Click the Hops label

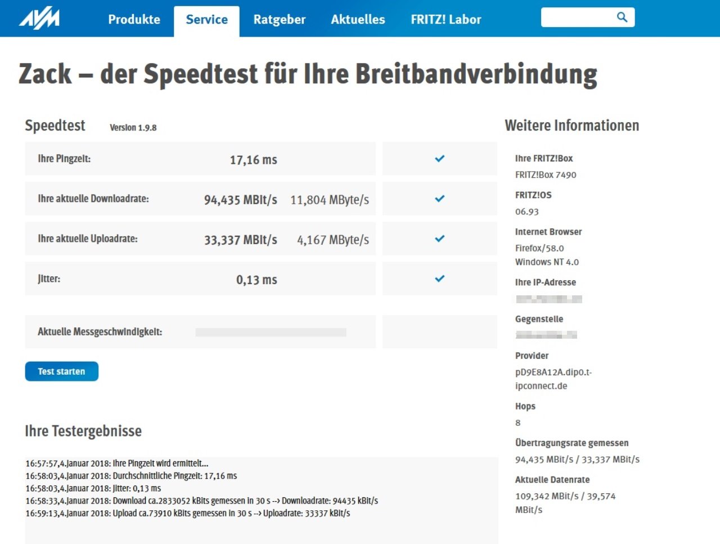tap(525, 406)
